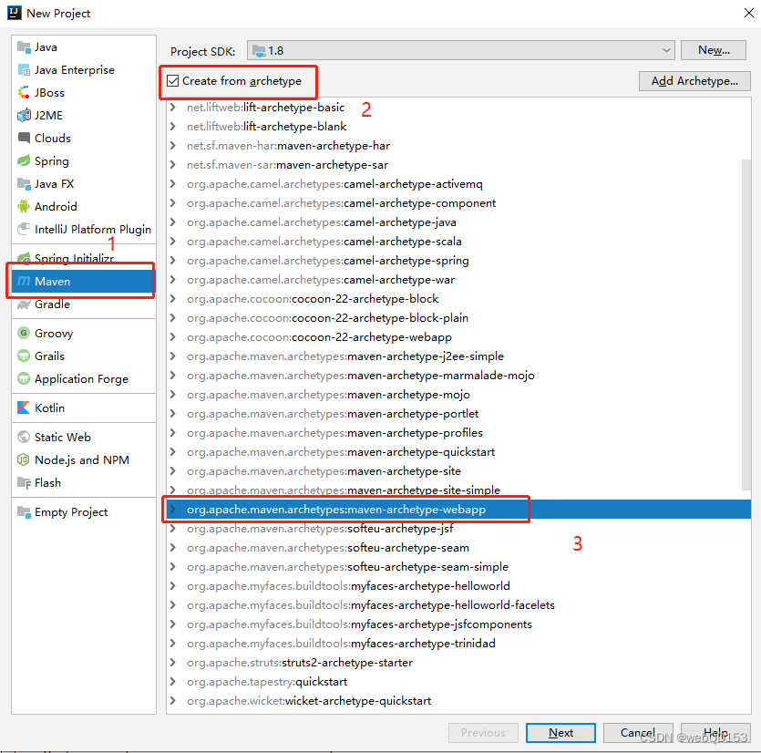
Task: Click the Help button
Action: tap(715, 733)
